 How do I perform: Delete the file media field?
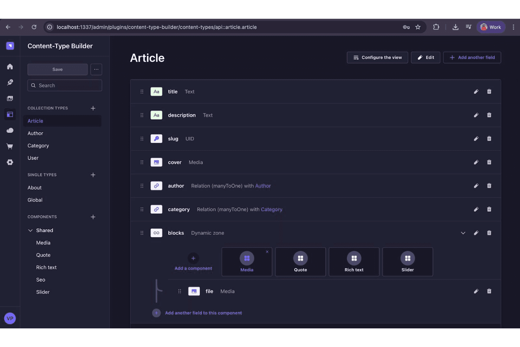pos(489,291)
